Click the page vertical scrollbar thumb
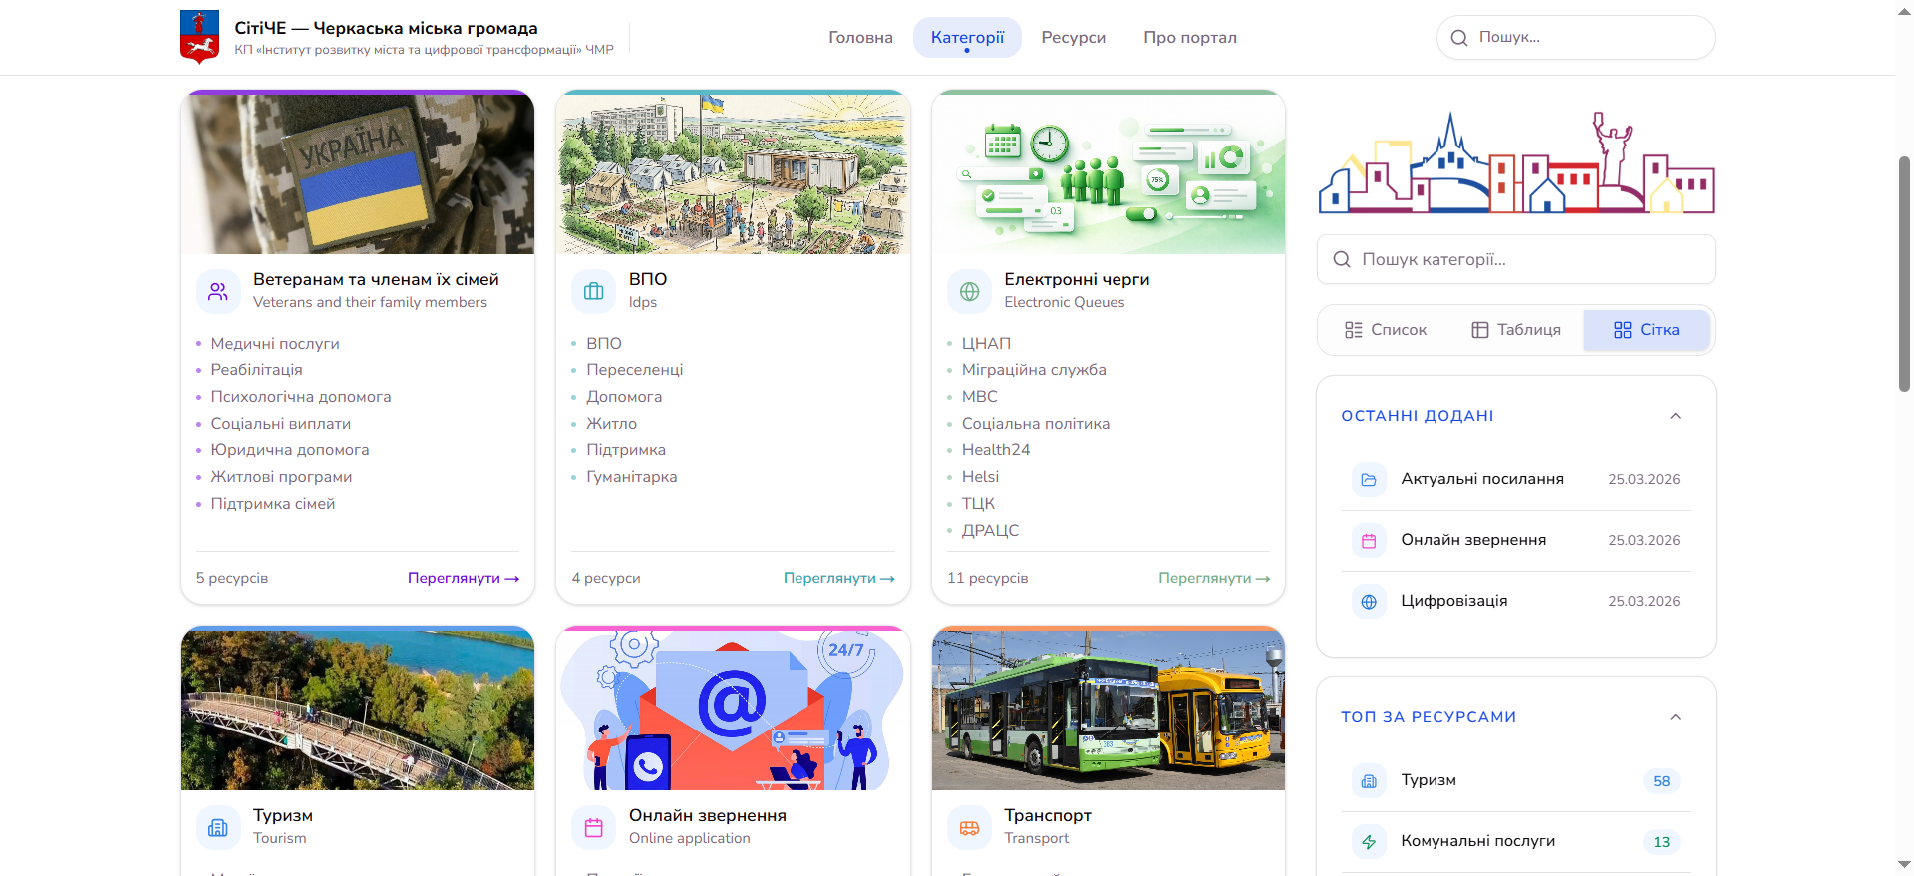 pyautogui.click(x=1904, y=274)
